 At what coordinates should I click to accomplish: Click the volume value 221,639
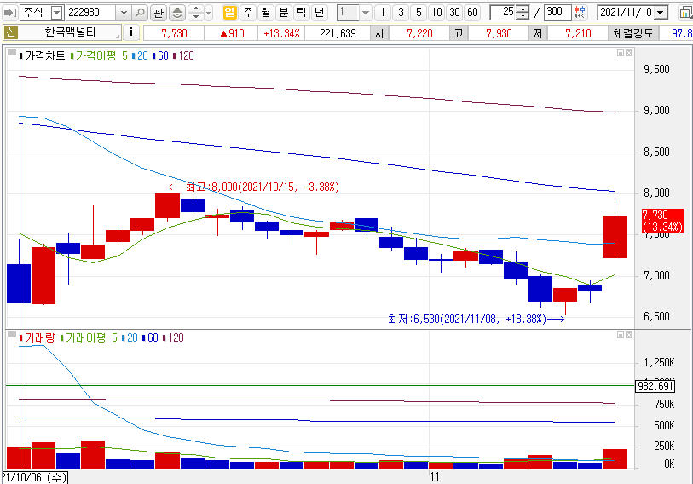pos(338,33)
